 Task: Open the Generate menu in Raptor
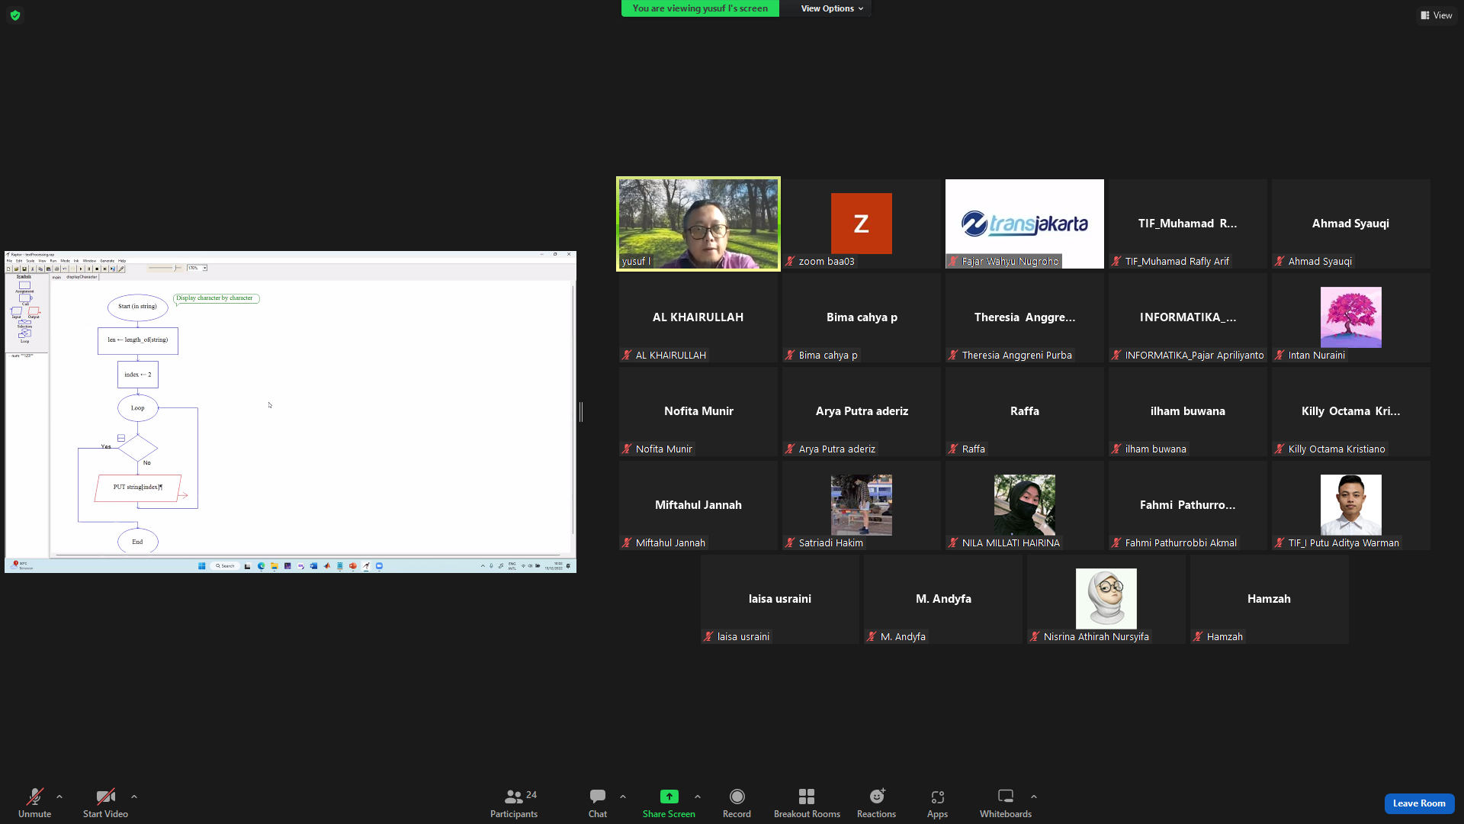click(108, 261)
